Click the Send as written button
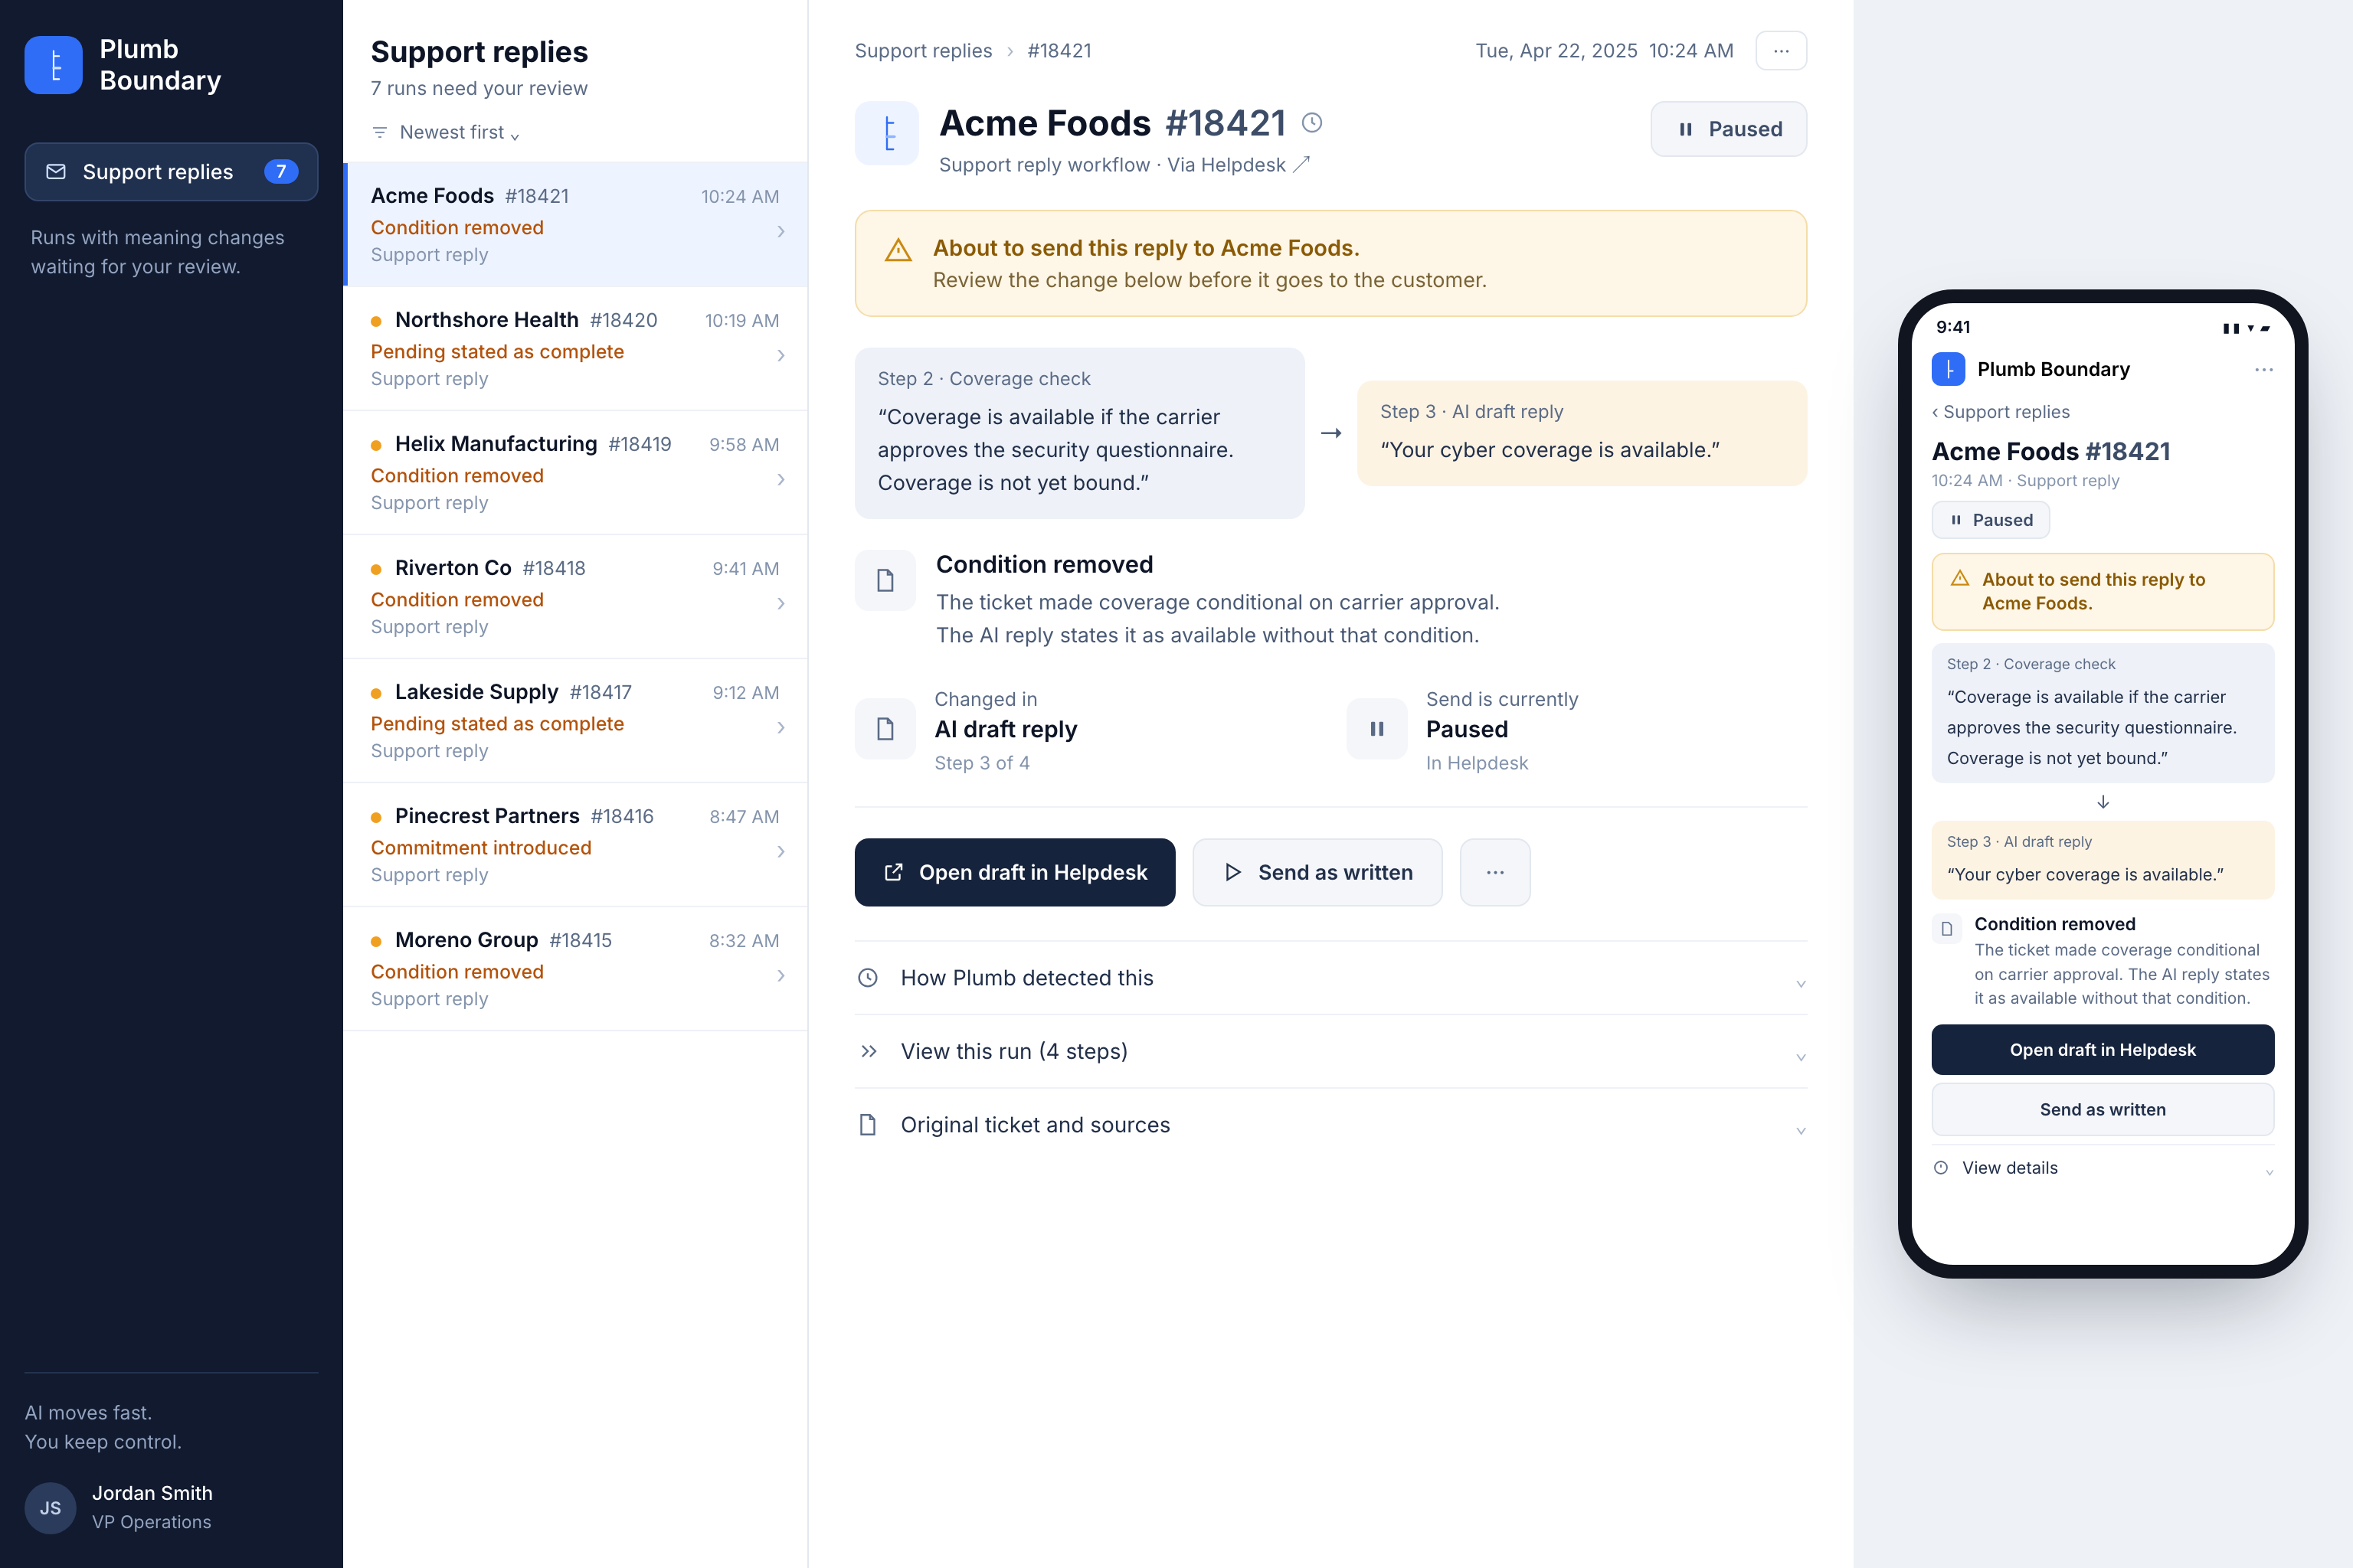Image resolution: width=2353 pixels, height=1568 pixels. point(1317,872)
